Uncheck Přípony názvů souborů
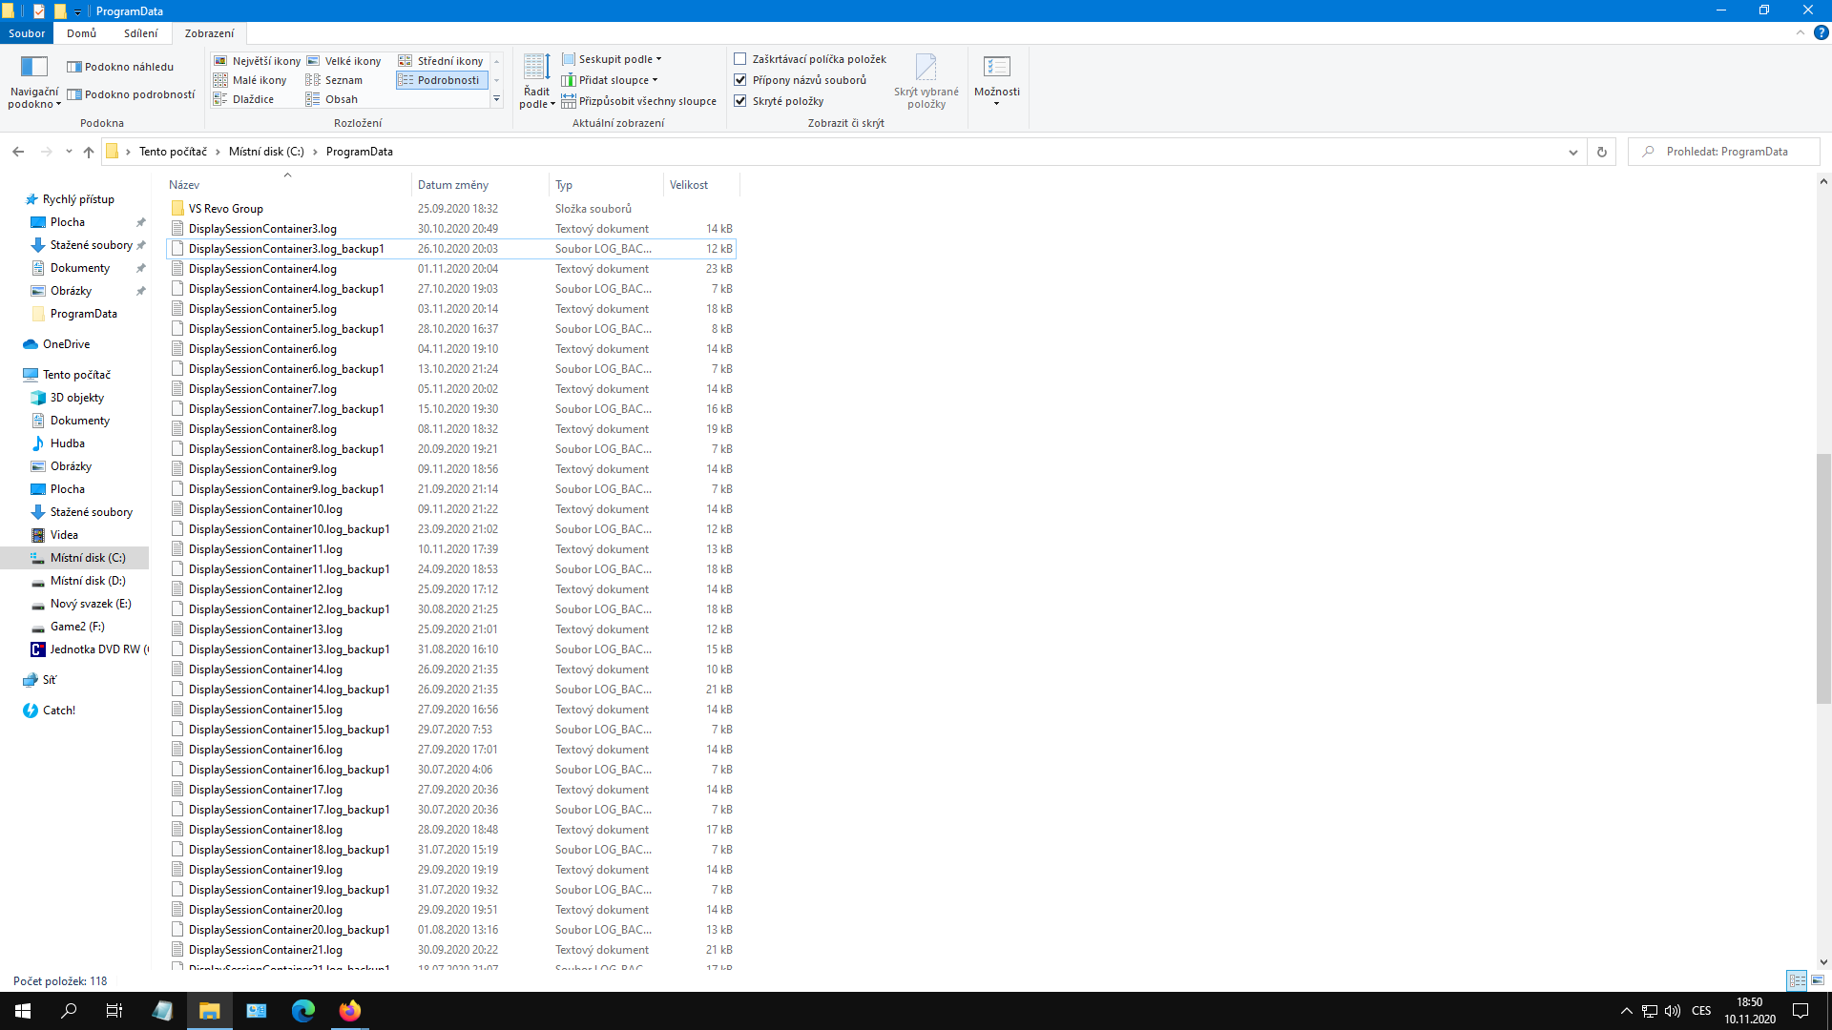Viewport: 1832px width, 1030px height. click(740, 80)
